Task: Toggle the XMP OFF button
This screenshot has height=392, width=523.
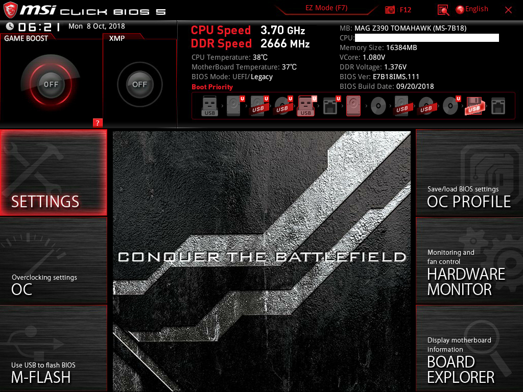Action: coord(139,84)
